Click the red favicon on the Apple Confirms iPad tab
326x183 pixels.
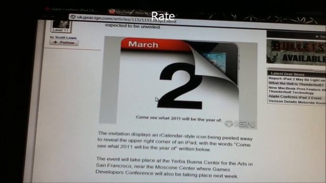tap(47, 9)
